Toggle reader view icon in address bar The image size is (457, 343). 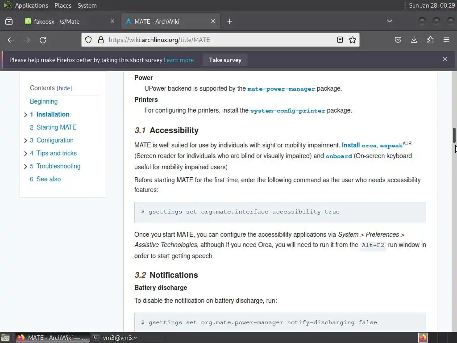tap(340, 40)
